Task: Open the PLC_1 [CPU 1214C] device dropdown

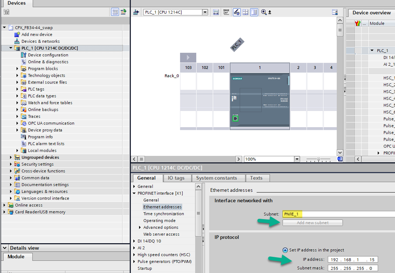Action: 205,12
